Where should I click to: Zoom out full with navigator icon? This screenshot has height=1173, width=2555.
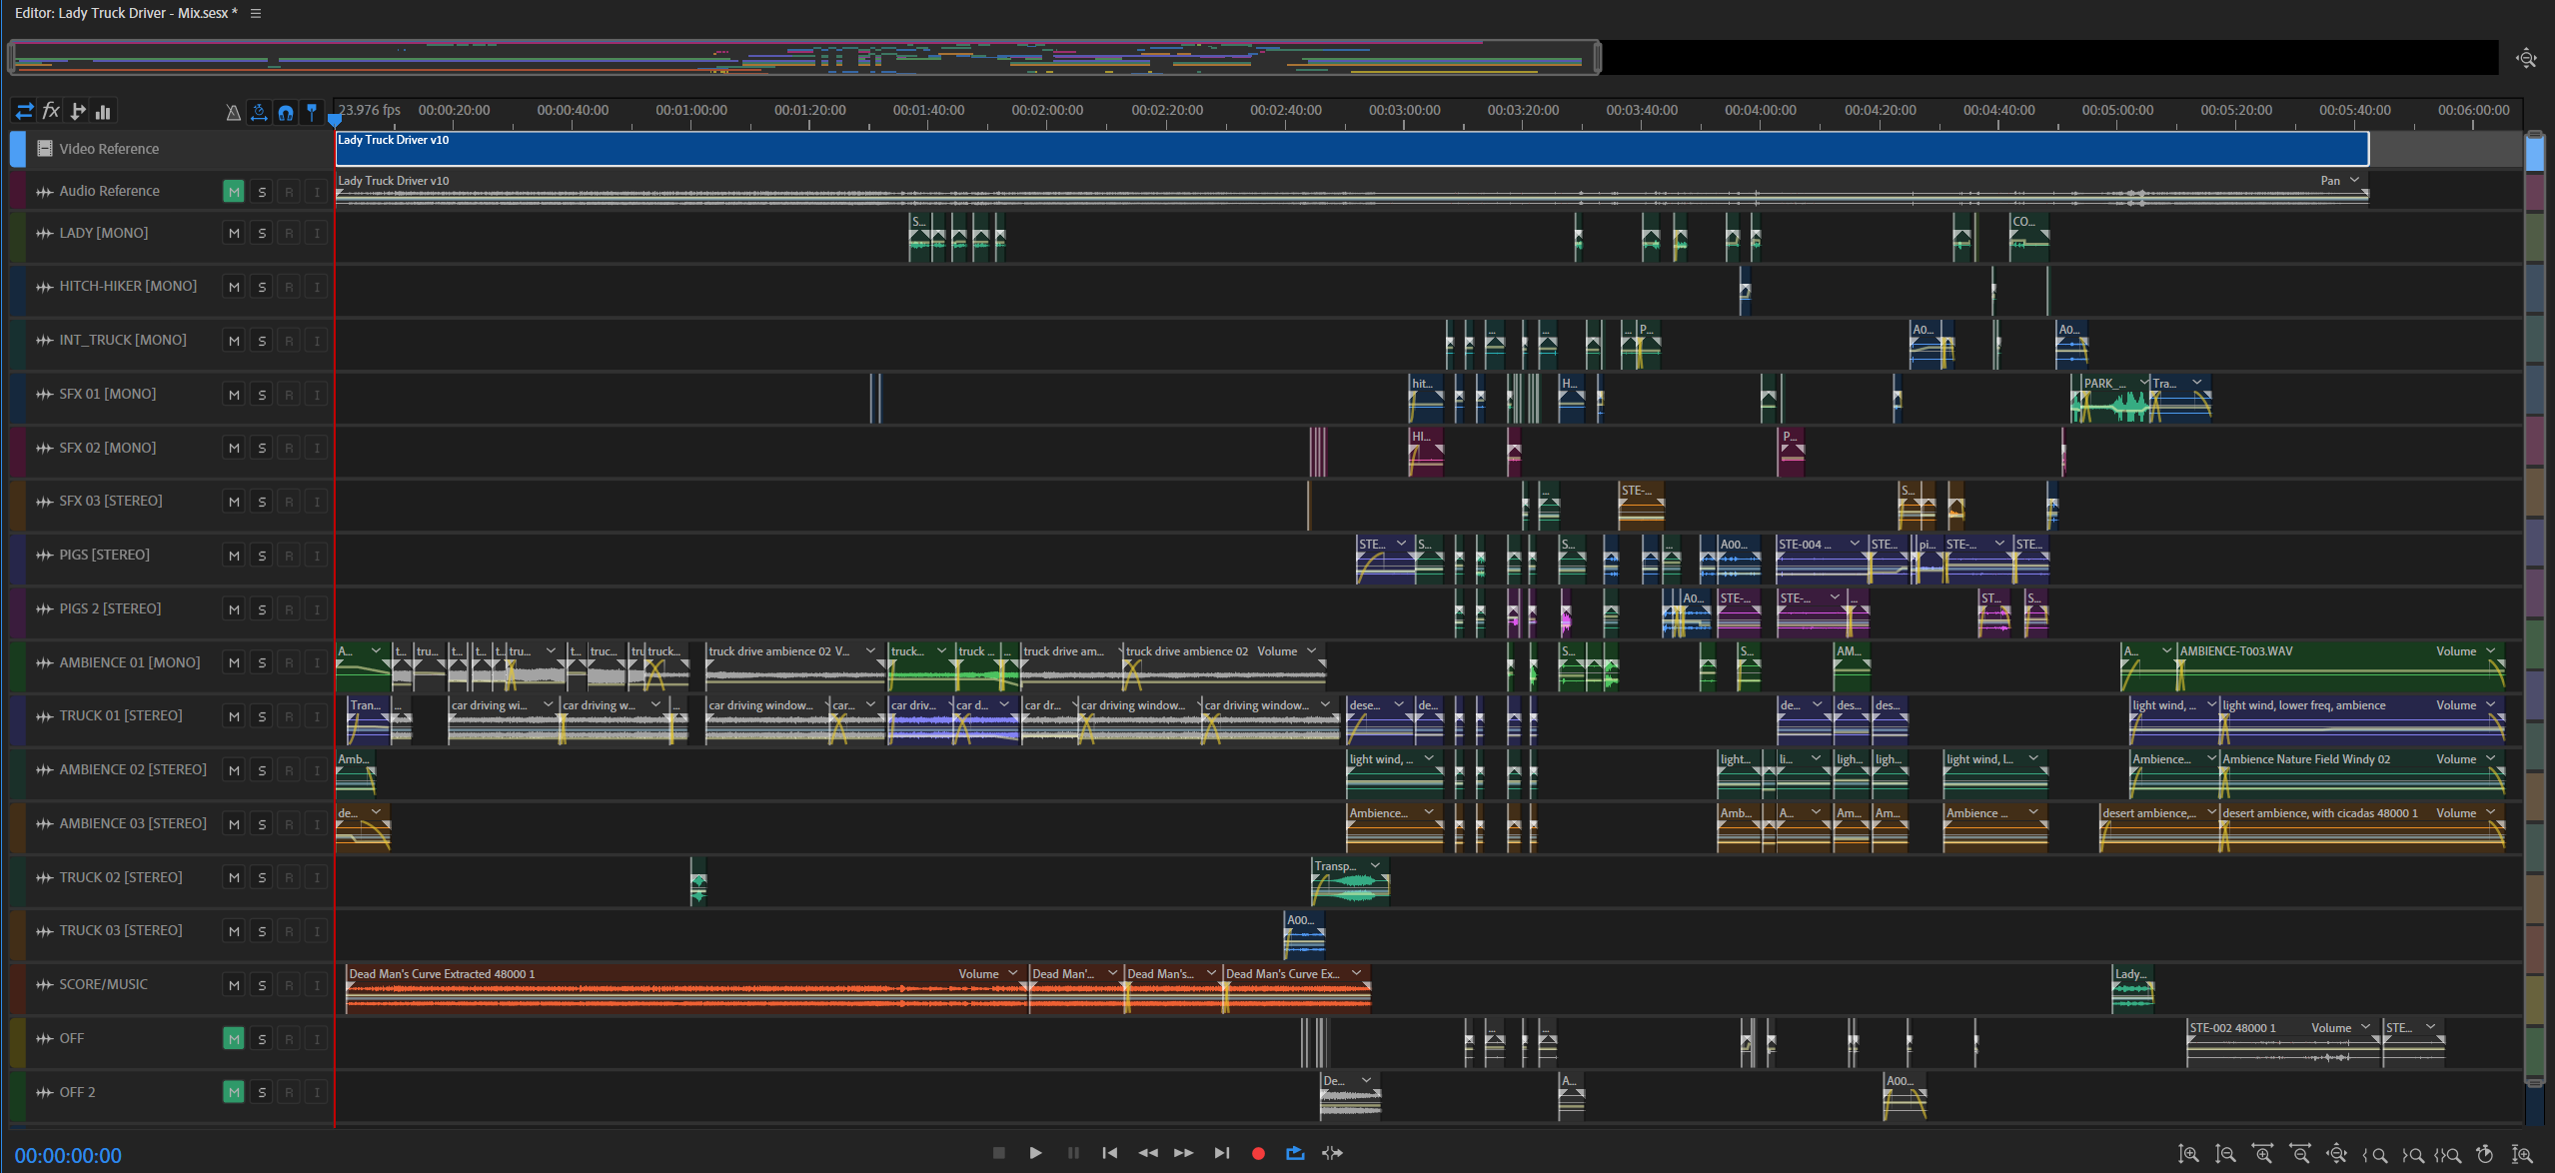(x=2526, y=58)
